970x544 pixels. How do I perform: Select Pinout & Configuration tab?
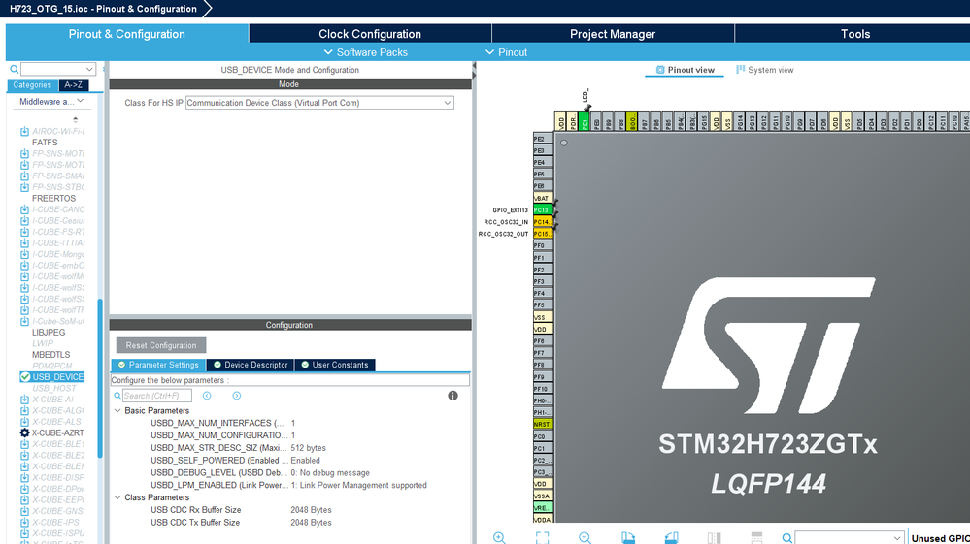[127, 34]
